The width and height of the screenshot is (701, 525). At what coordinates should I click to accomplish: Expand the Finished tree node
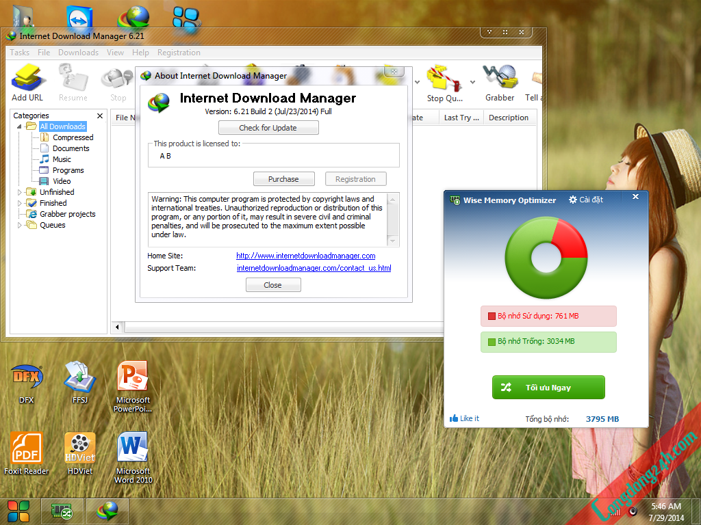19,204
